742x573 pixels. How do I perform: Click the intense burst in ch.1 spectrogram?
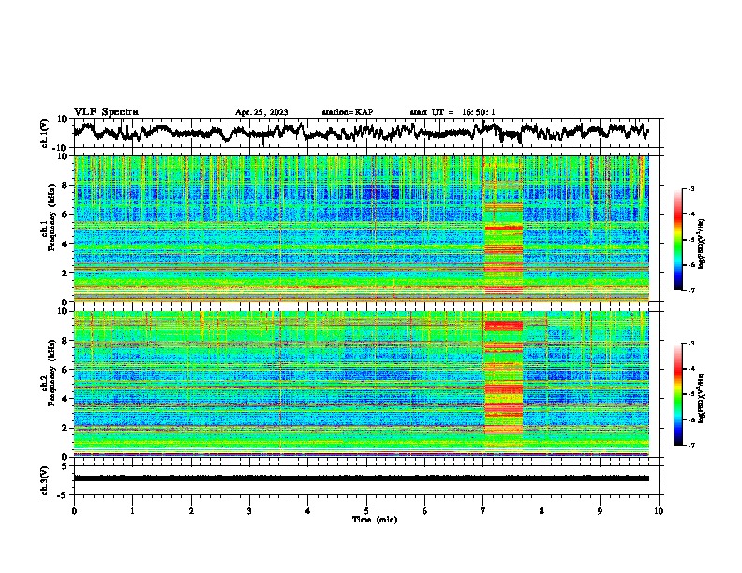click(503, 228)
